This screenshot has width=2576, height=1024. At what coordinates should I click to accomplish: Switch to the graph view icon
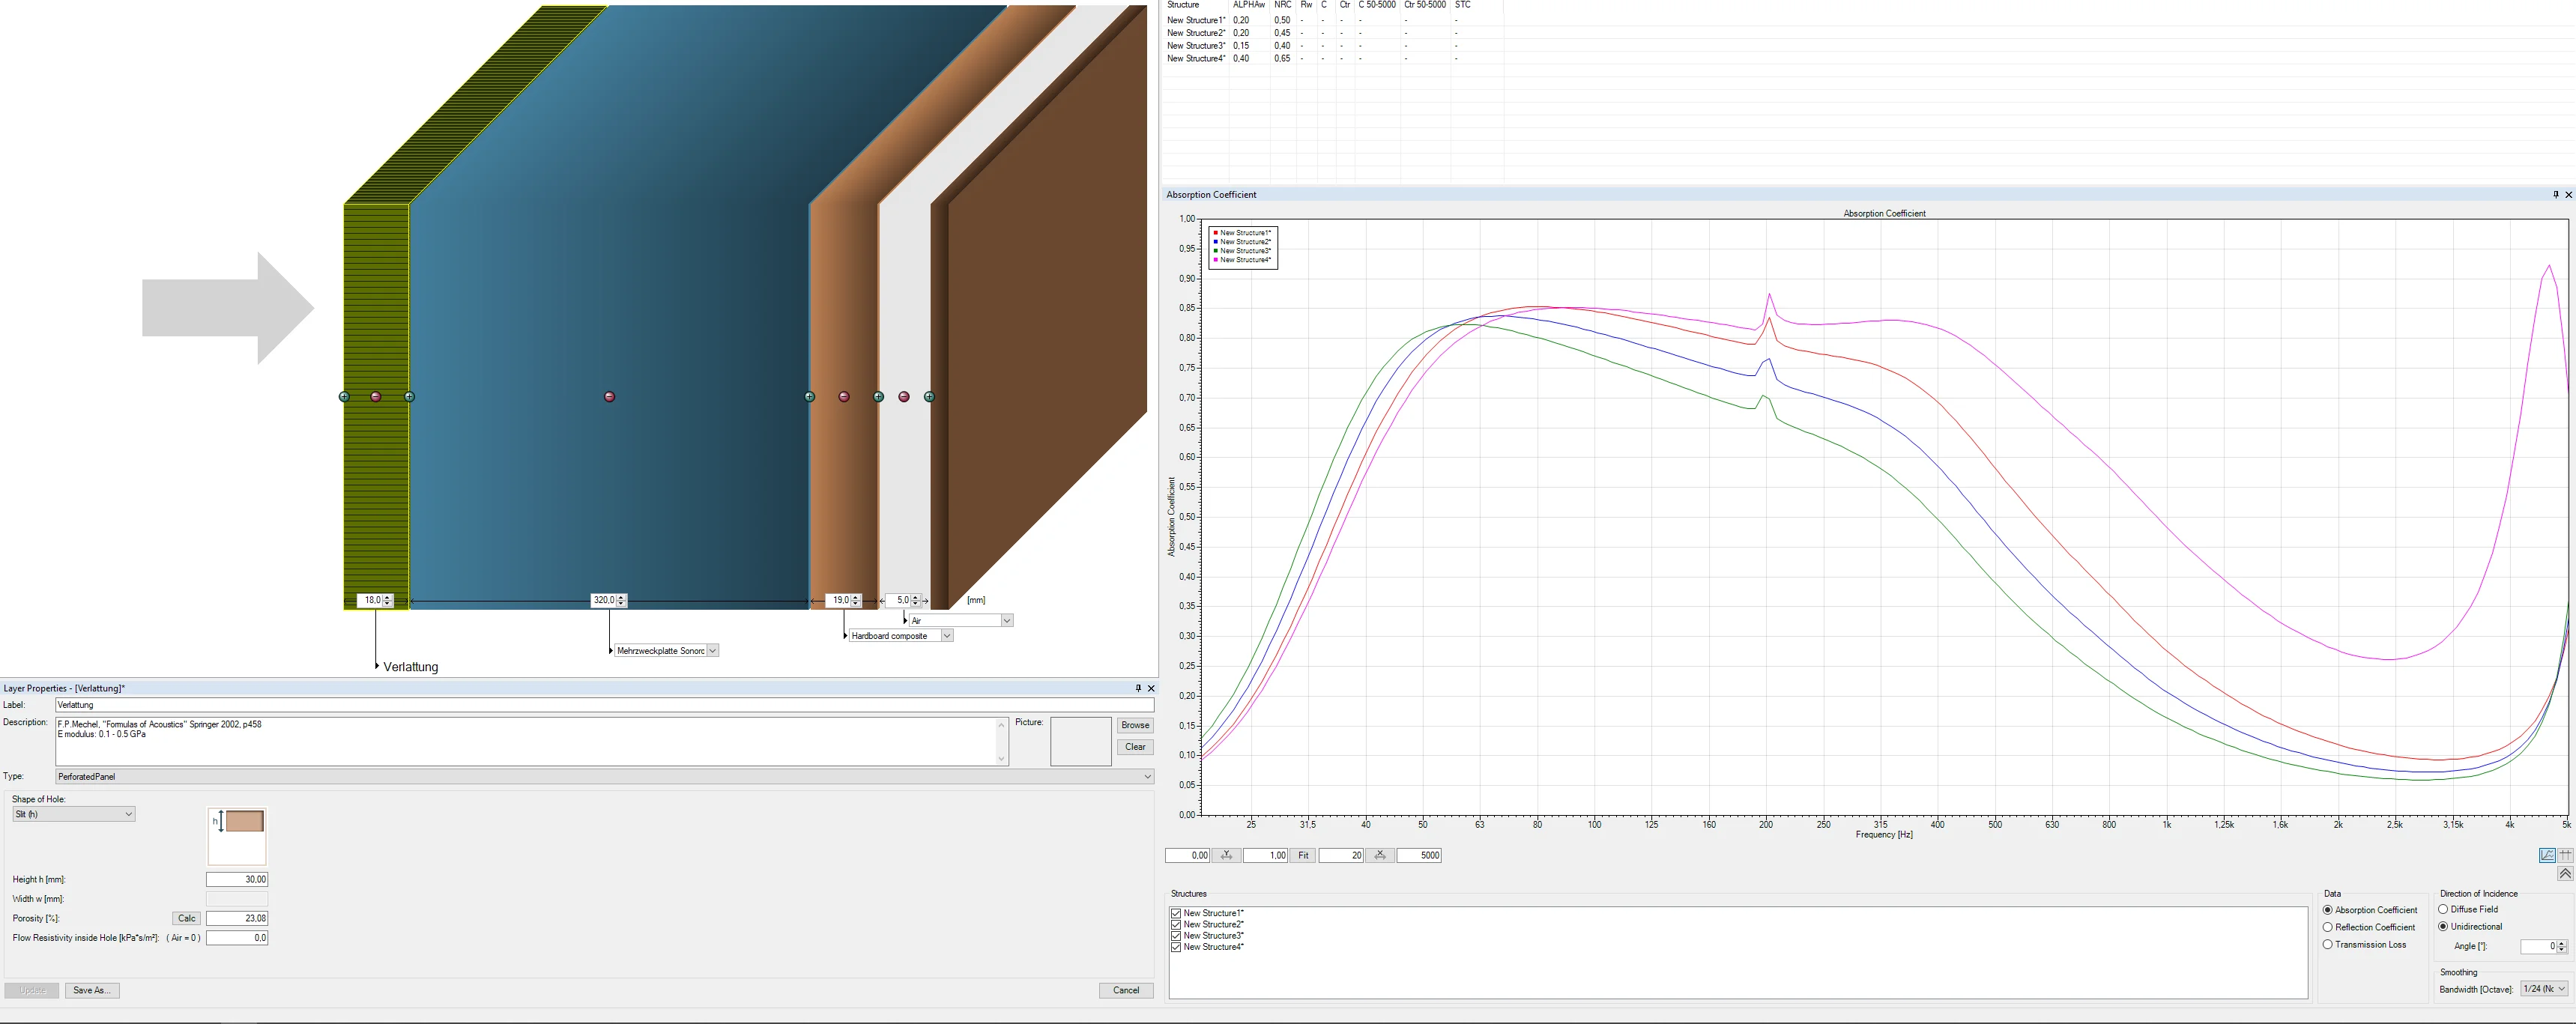coord(2547,855)
